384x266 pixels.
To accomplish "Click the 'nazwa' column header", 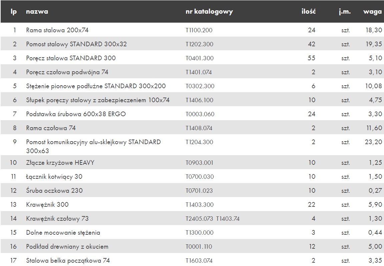I will tap(37, 12).
